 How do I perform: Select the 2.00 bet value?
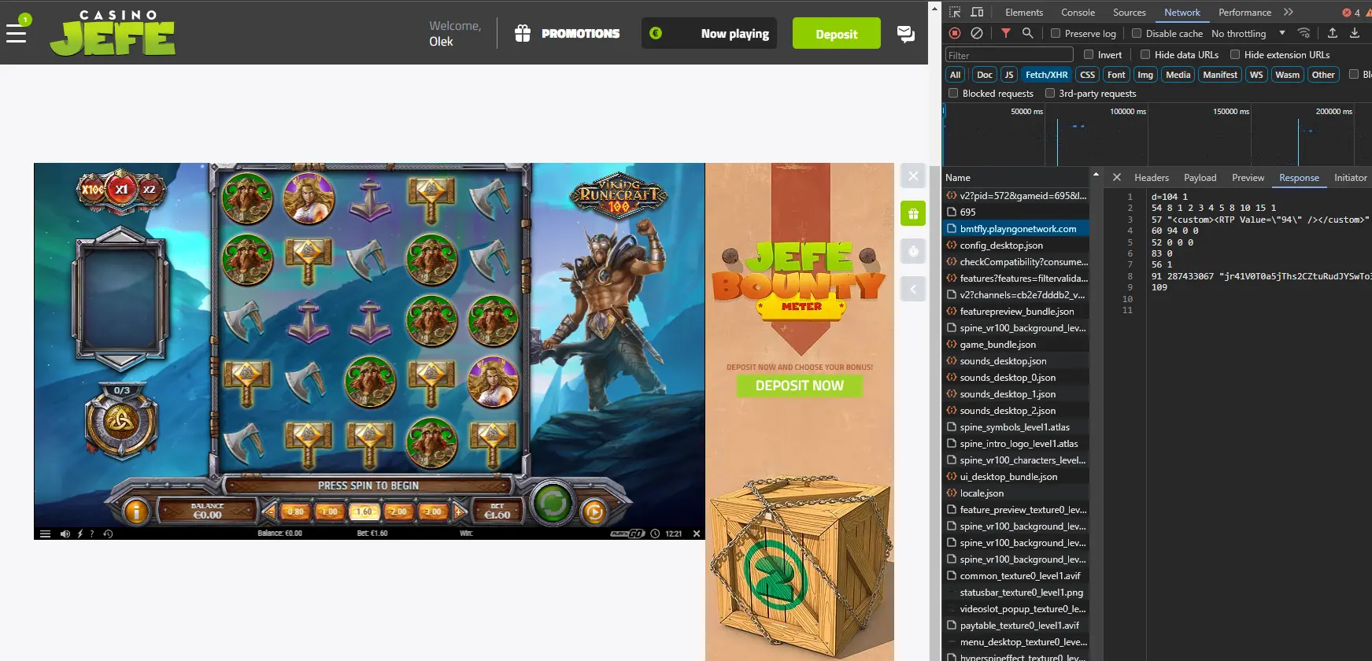(398, 511)
